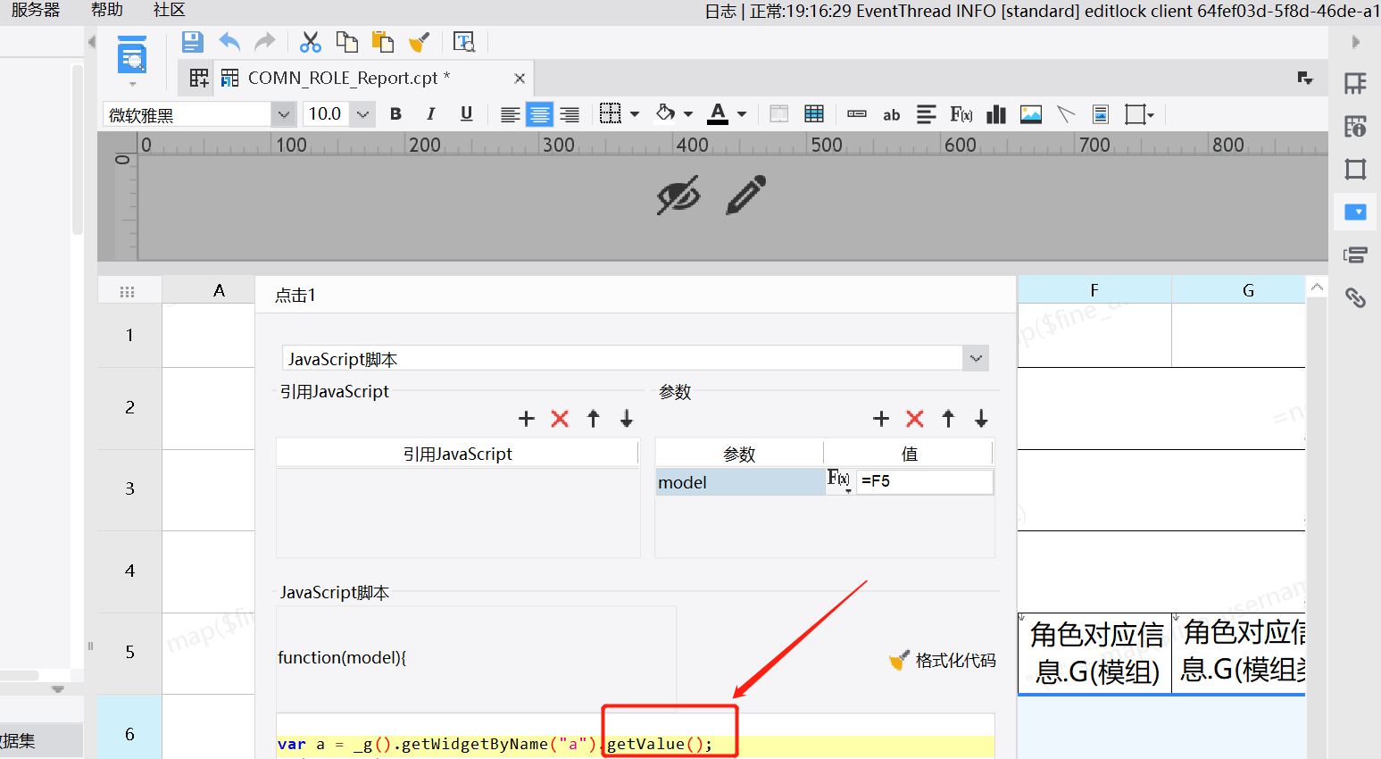
Task: Move referenced JavaScript down
Action: (627, 419)
